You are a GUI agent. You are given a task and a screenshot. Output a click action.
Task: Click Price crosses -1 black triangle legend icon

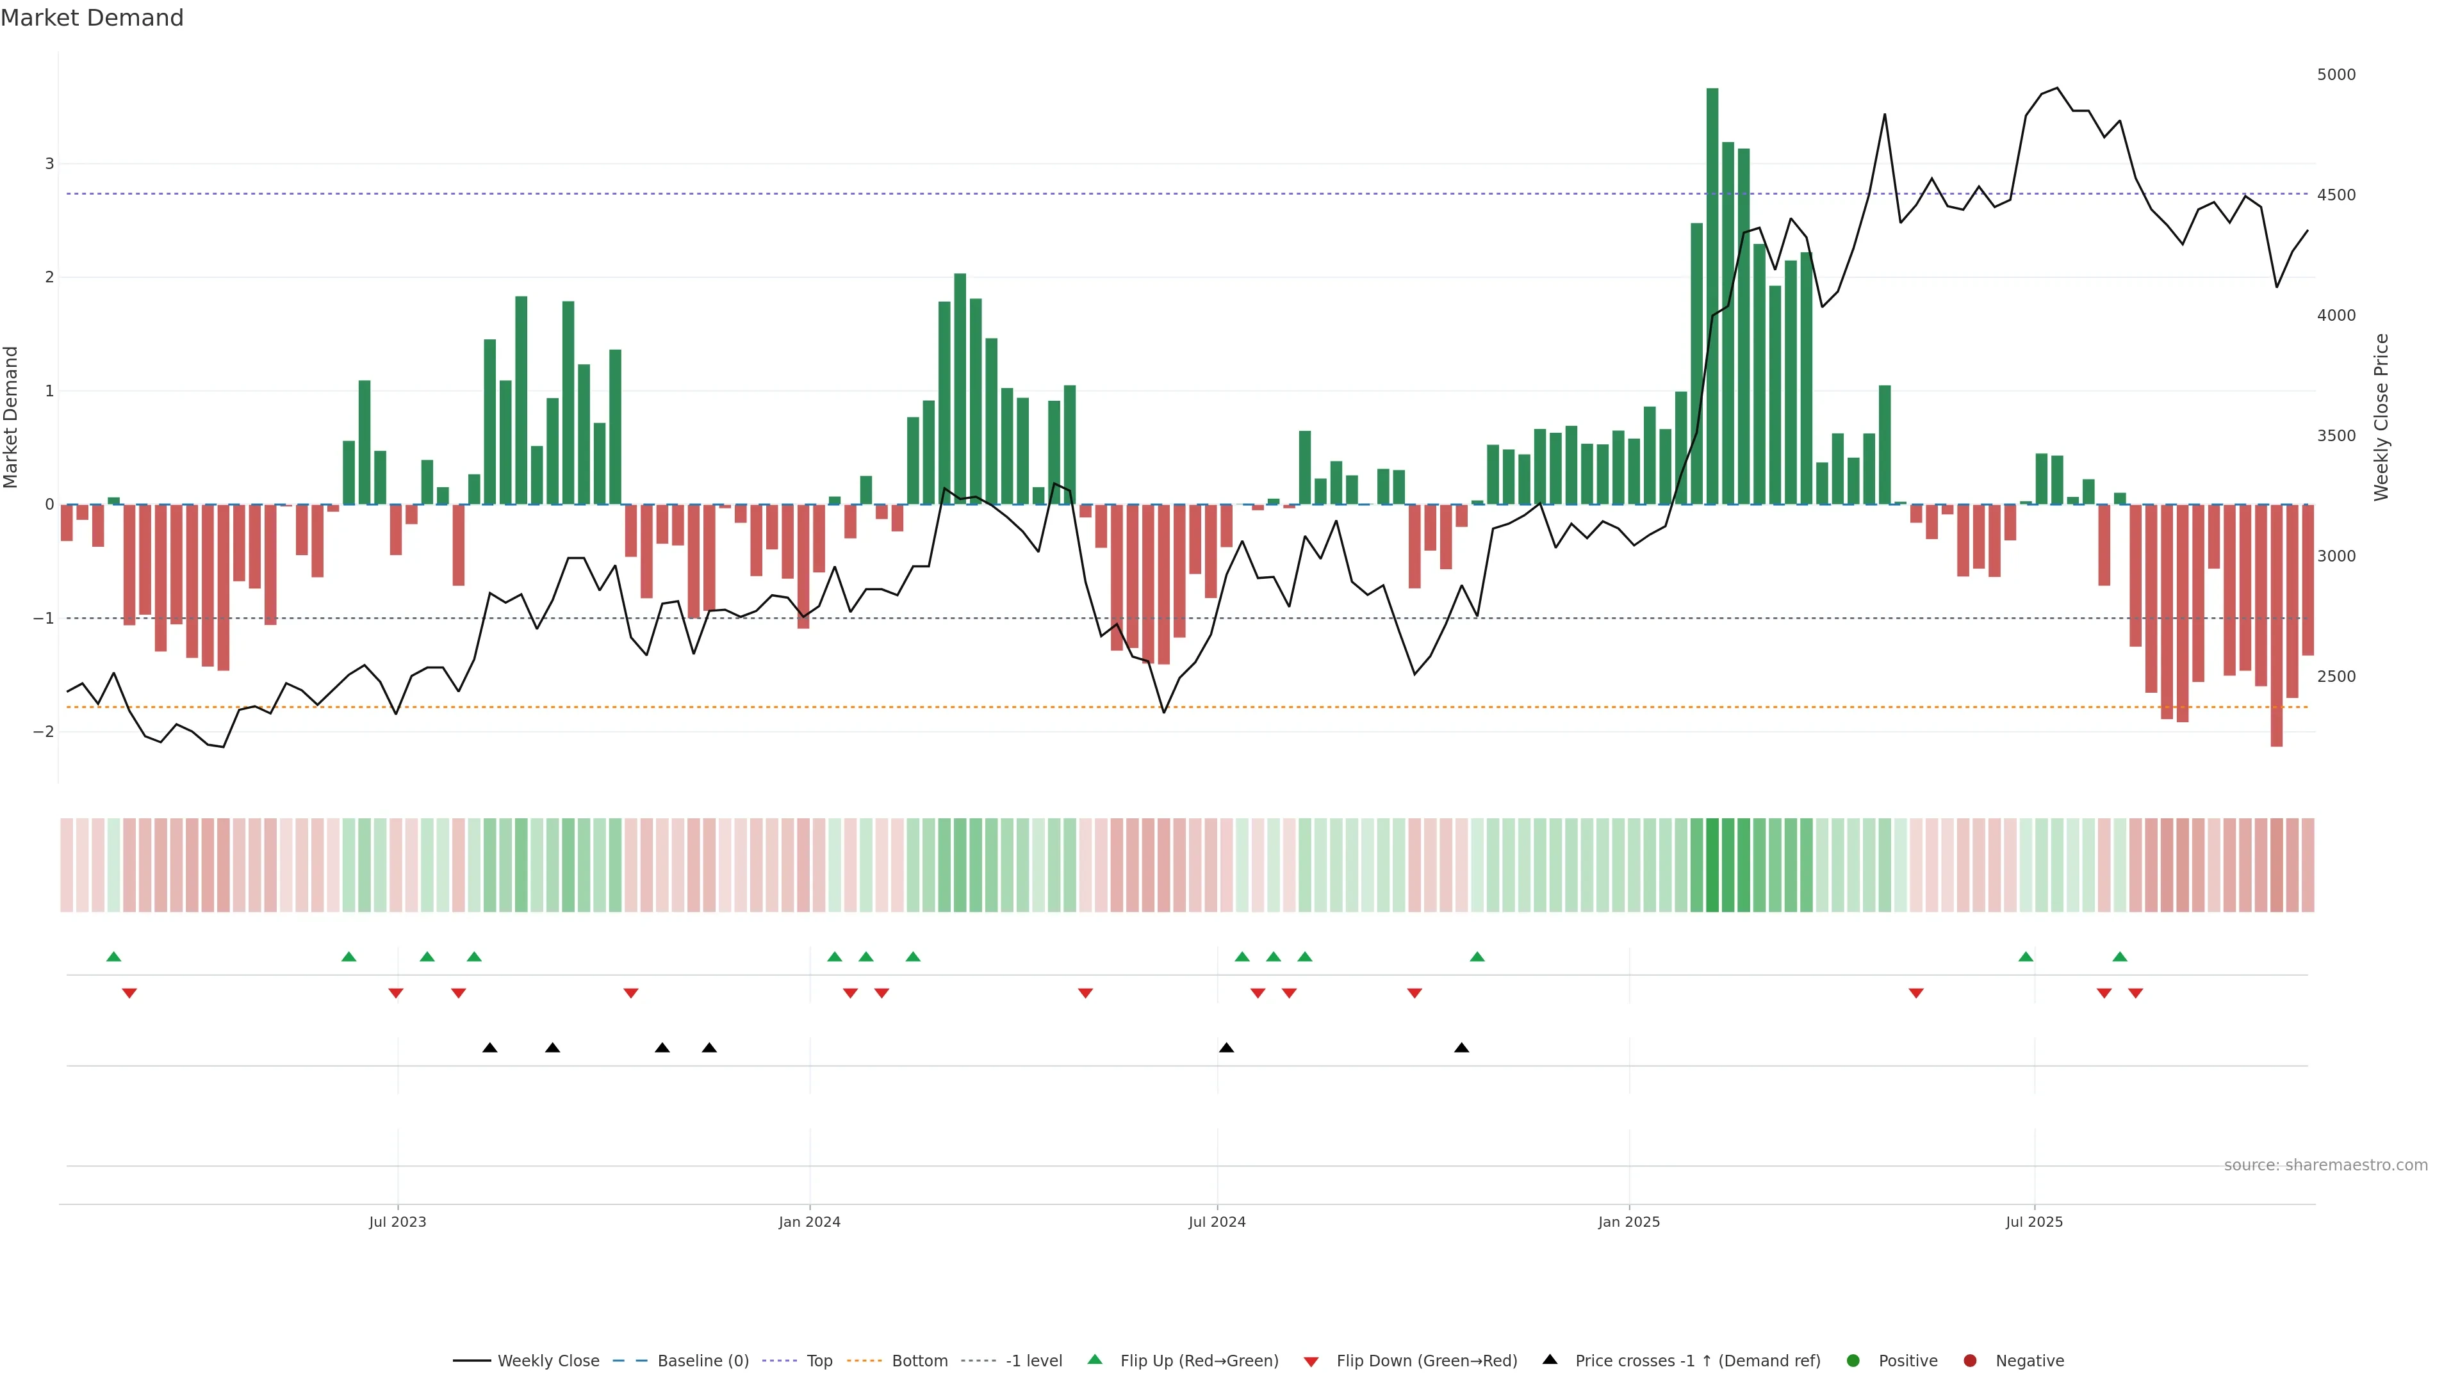pyautogui.click(x=1550, y=1359)
